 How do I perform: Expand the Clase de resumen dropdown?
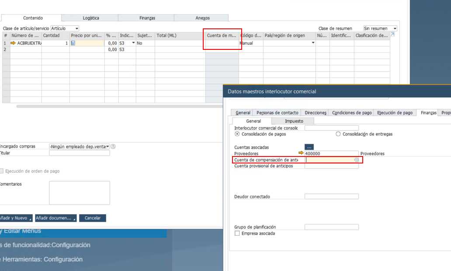395,28
